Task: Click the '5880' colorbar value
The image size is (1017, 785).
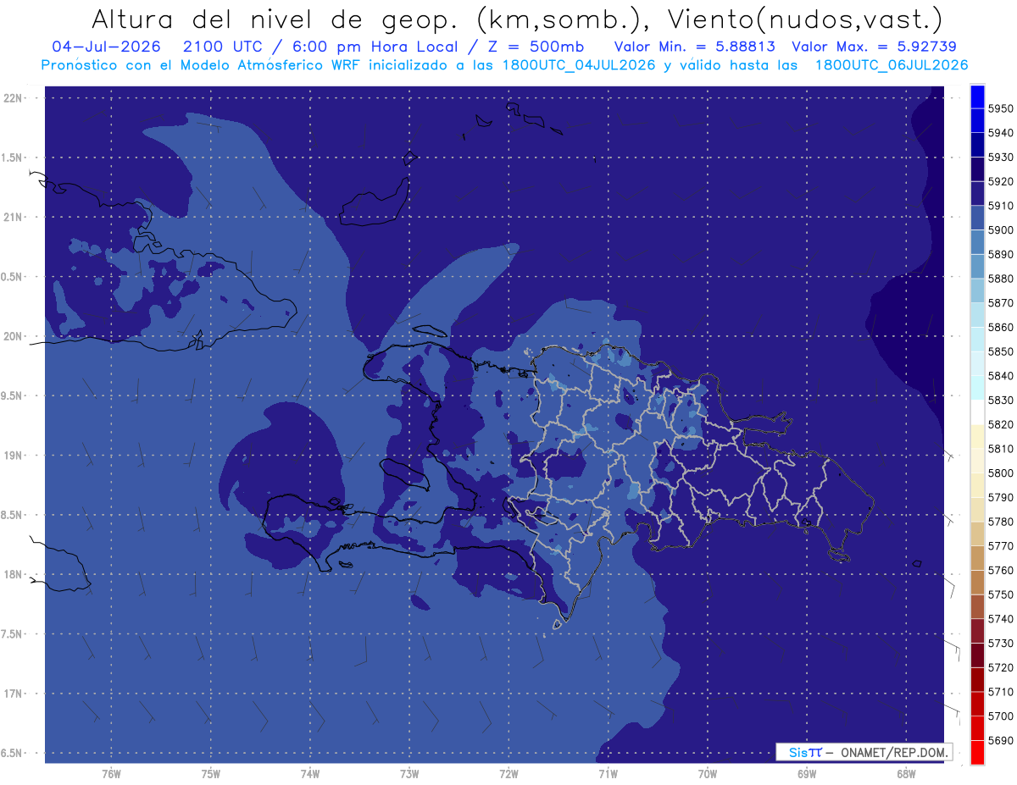Action: pyautogui.click(x=1000, y=279)
